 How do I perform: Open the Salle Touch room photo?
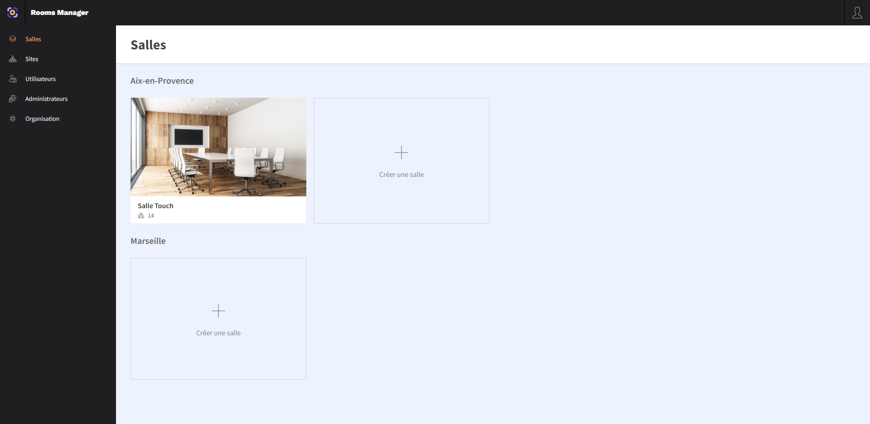click(218, 147)
